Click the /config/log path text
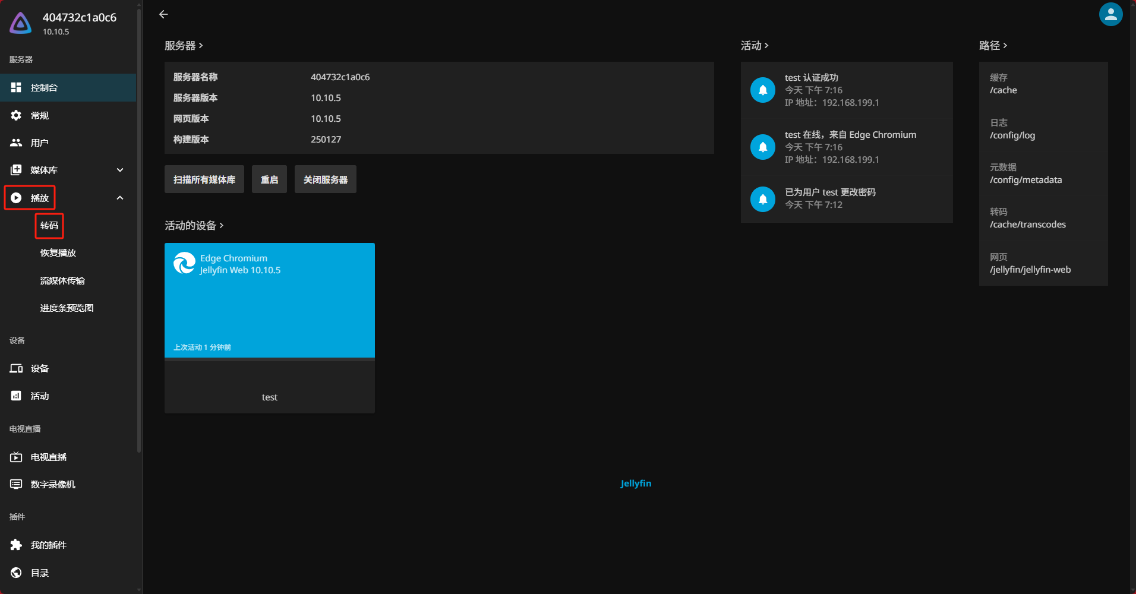This screenshot has height=594, width=1136. 1012,135
